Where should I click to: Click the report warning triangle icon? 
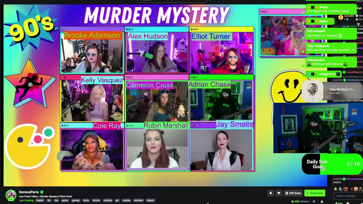pyautogui.click(x=322, y=201)
